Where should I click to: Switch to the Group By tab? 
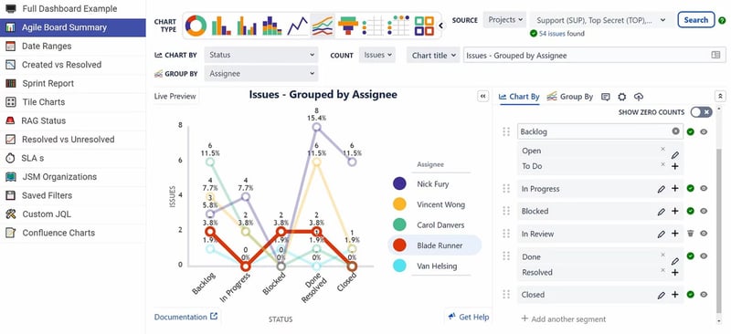(x=569, y=97)
